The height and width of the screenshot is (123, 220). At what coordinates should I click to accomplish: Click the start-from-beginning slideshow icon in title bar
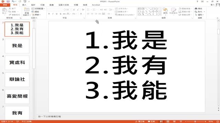[25, 1]
